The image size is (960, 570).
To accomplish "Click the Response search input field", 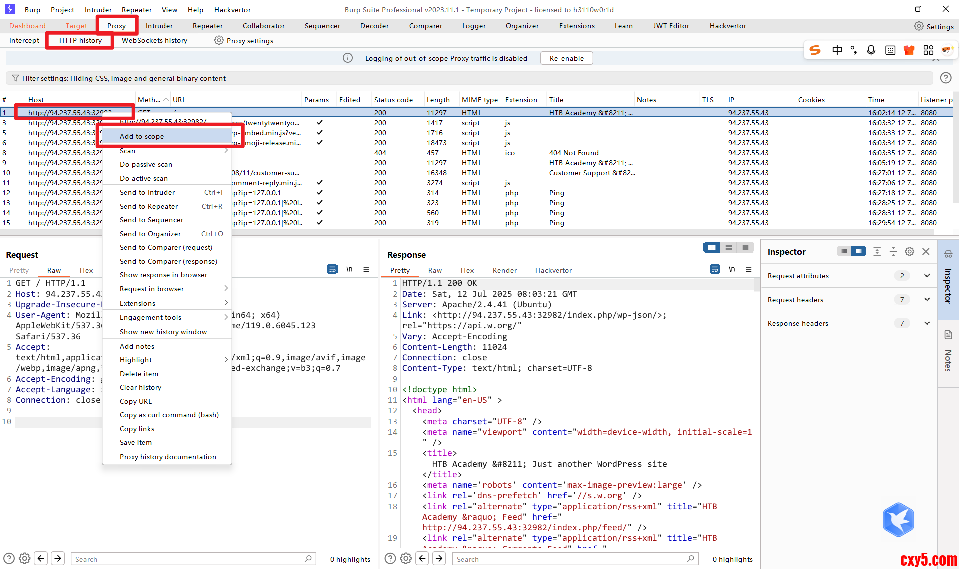I will click(570, 559).
